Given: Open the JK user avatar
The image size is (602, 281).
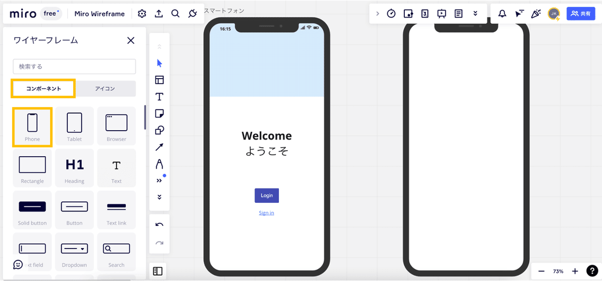Looking at the screenshot, I should pyautogui.click(x=554, y=14).
